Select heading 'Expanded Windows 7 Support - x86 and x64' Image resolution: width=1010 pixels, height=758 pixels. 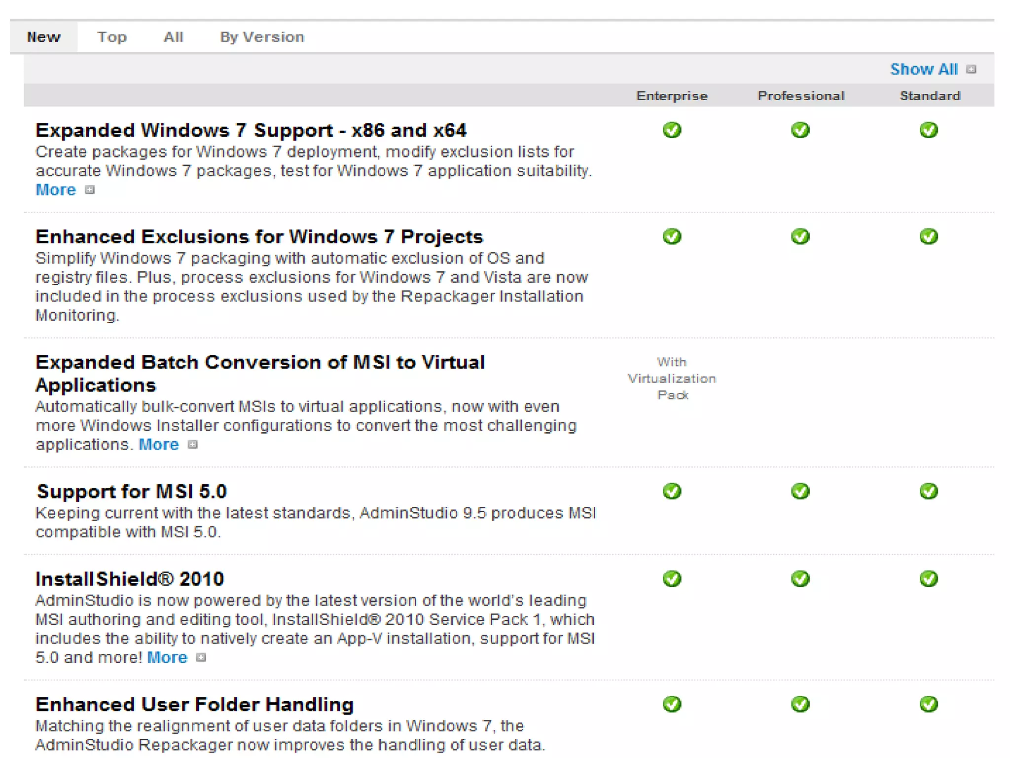251,130
